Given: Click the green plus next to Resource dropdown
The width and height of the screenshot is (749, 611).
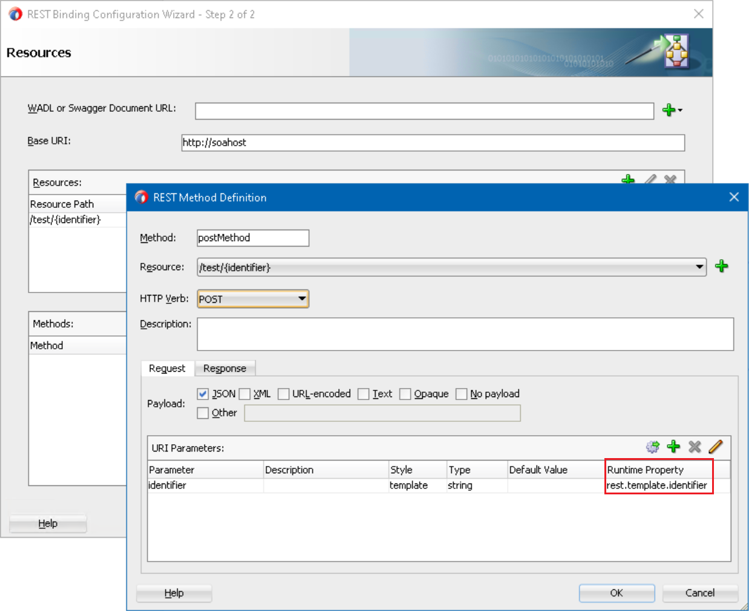Looking at the screenshot, I should 721,267.
